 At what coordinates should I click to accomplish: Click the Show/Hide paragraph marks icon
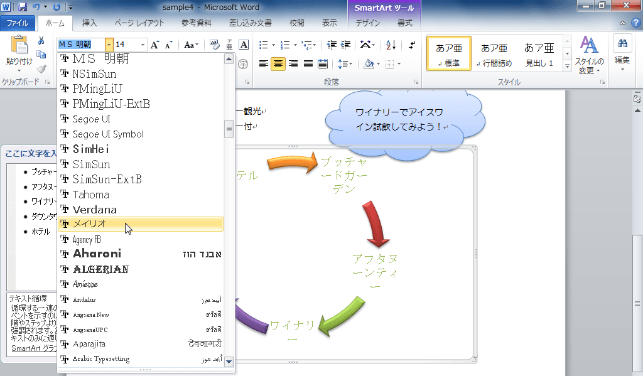pos(412,45)
